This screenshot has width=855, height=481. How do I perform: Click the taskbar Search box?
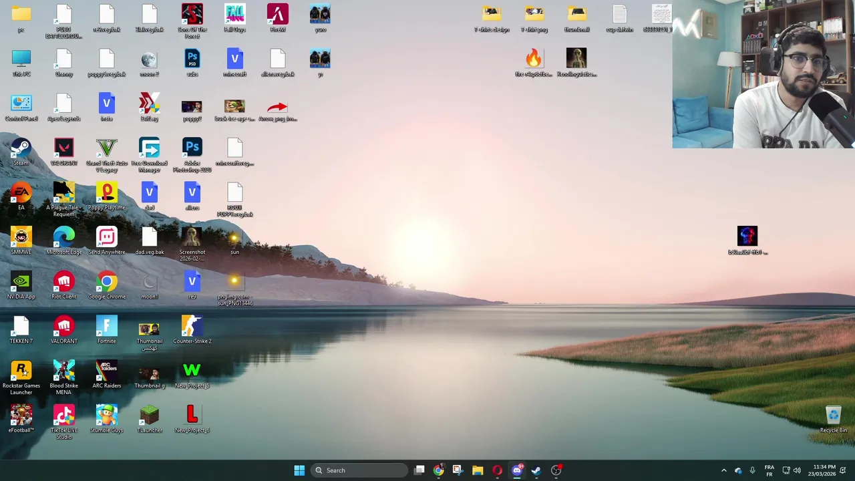pos(361,470)
